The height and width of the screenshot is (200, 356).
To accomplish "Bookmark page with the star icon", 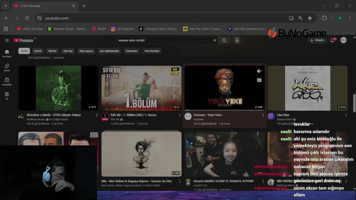I will [310, 18].
